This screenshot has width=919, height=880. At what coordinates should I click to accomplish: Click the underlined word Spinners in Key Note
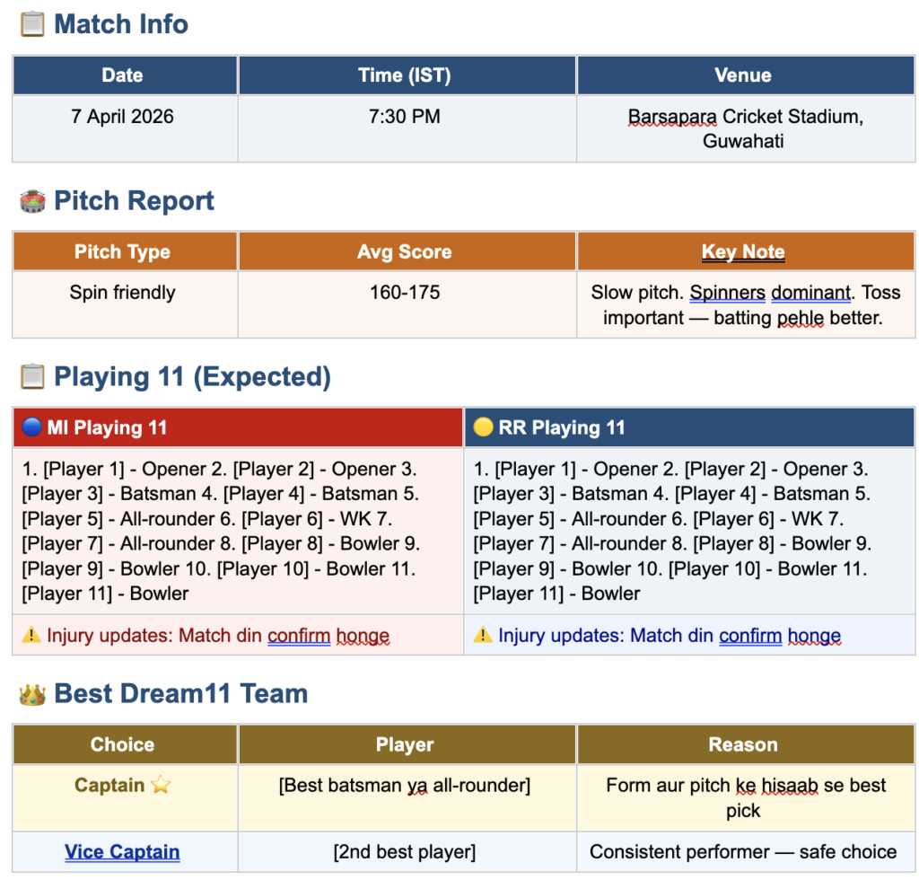[x=727, y=293]
